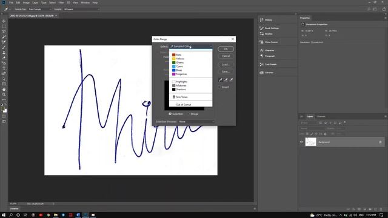The image size is (388, 218).
Task: Open the Character panel
Action: [267, 50]
